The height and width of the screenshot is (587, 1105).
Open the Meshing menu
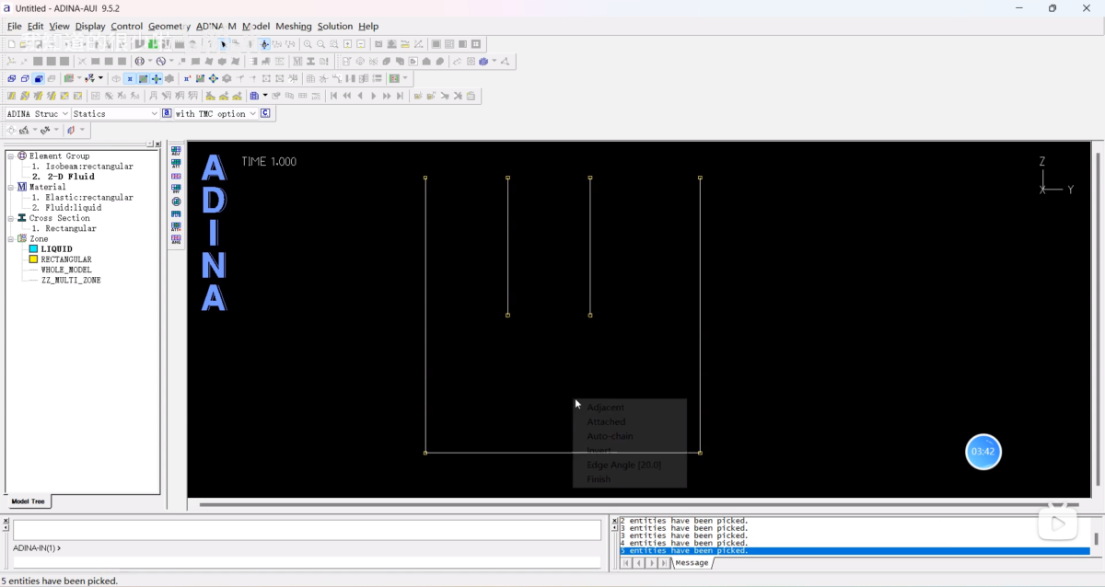294,26
